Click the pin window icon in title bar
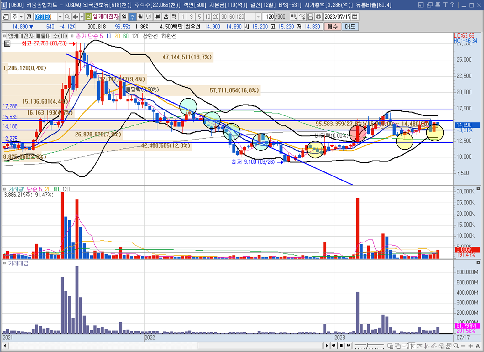The height and width of the screenshot is (352, 484). click(x=438, y=5)
